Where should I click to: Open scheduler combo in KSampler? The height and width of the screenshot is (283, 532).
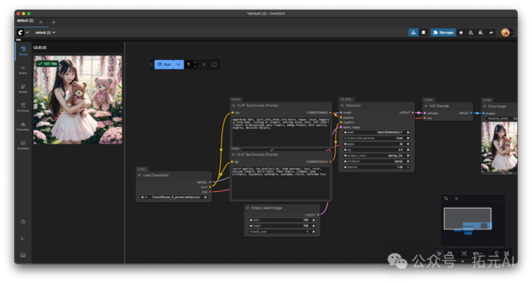[x=377, y=162]
